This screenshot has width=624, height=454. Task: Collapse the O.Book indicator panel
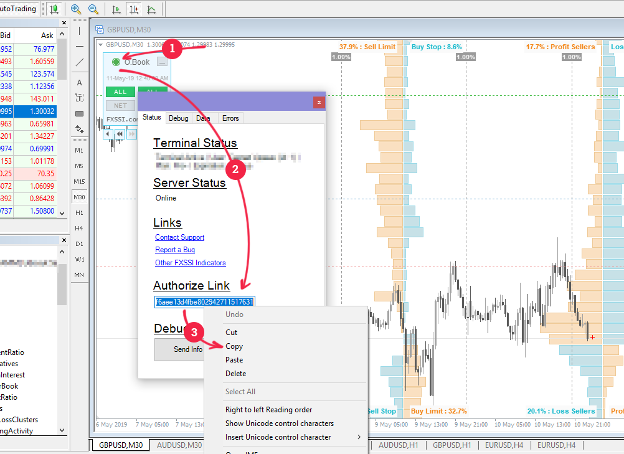click(162, 62)
